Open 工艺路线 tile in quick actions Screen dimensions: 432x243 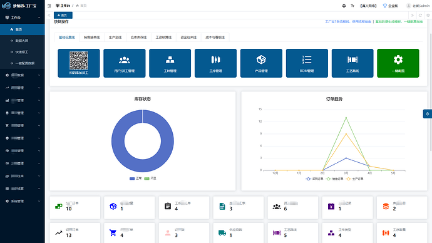pyautogui.click(x=352, y=63)
